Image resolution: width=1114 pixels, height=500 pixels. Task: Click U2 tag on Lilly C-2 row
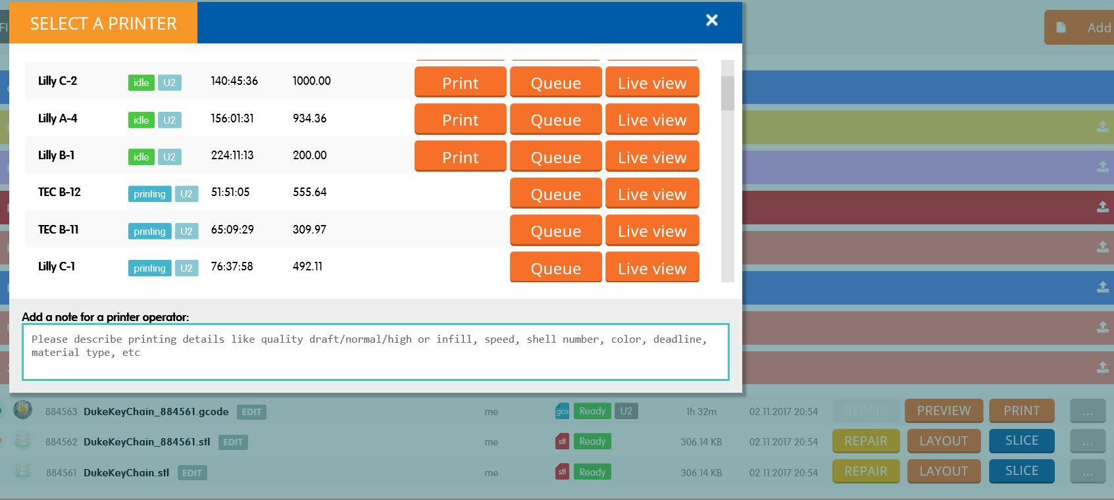pos(169,82)
